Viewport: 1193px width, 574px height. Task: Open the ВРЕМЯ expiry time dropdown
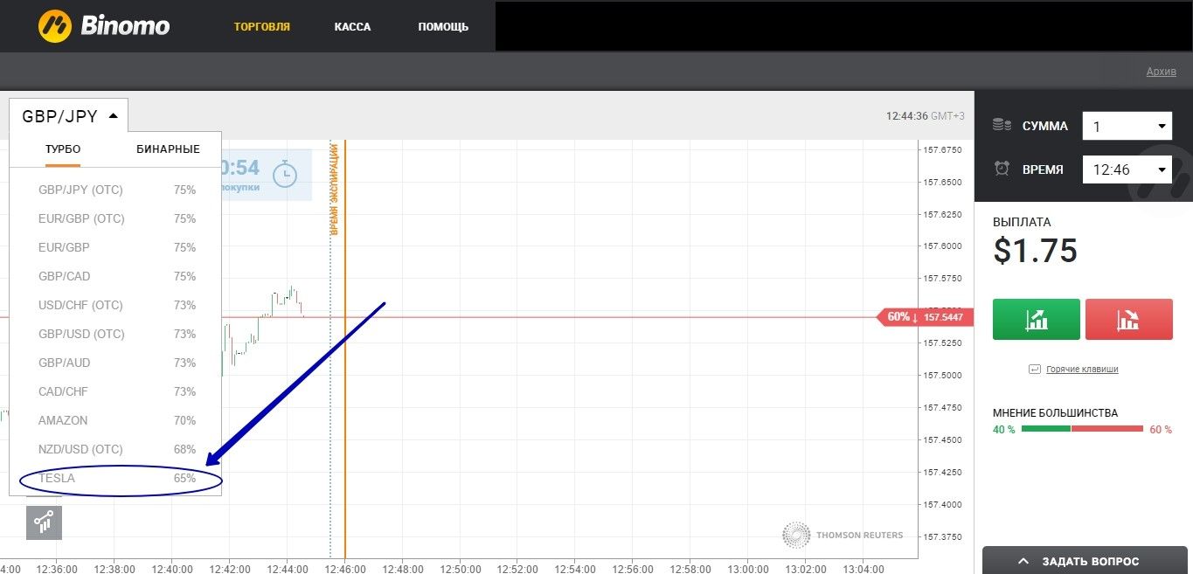point(1127,169)
